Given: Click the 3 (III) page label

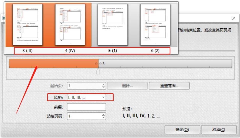Looking at the screenshot, I should coord(28,51).
